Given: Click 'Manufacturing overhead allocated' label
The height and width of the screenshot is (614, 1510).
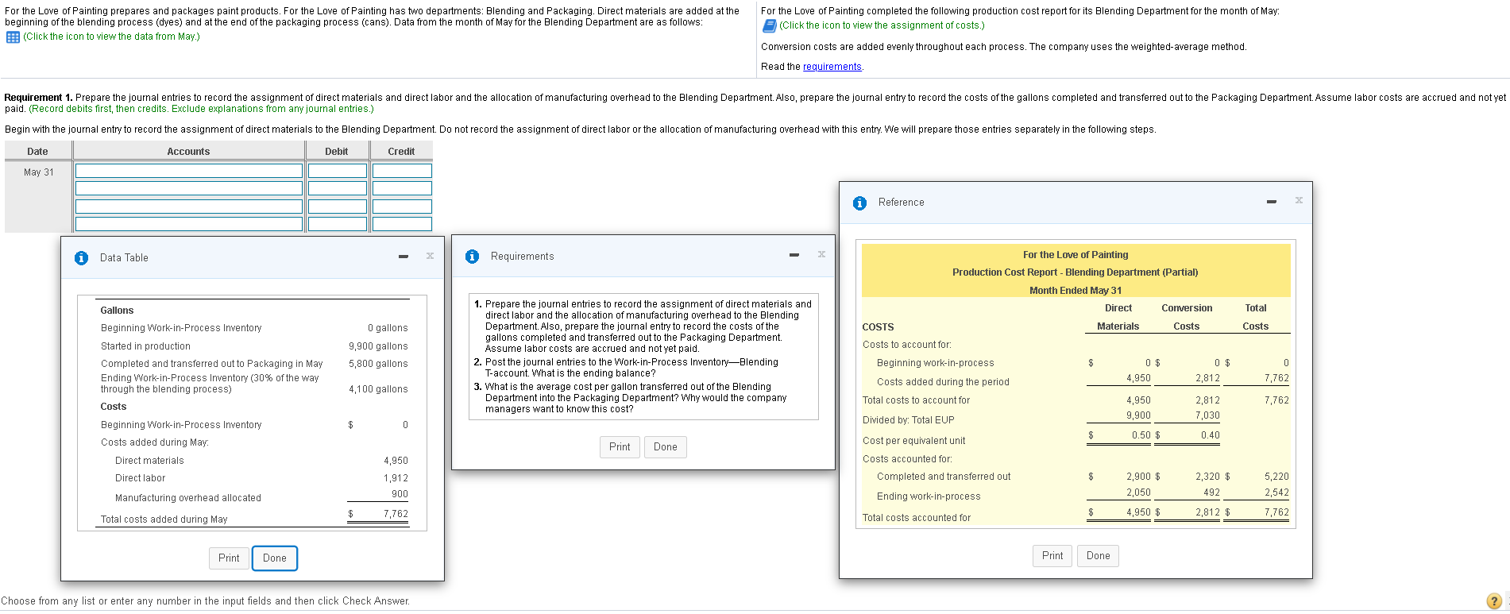Looking at the screenshot, I should pyautogui.click(x=188, y=498).
